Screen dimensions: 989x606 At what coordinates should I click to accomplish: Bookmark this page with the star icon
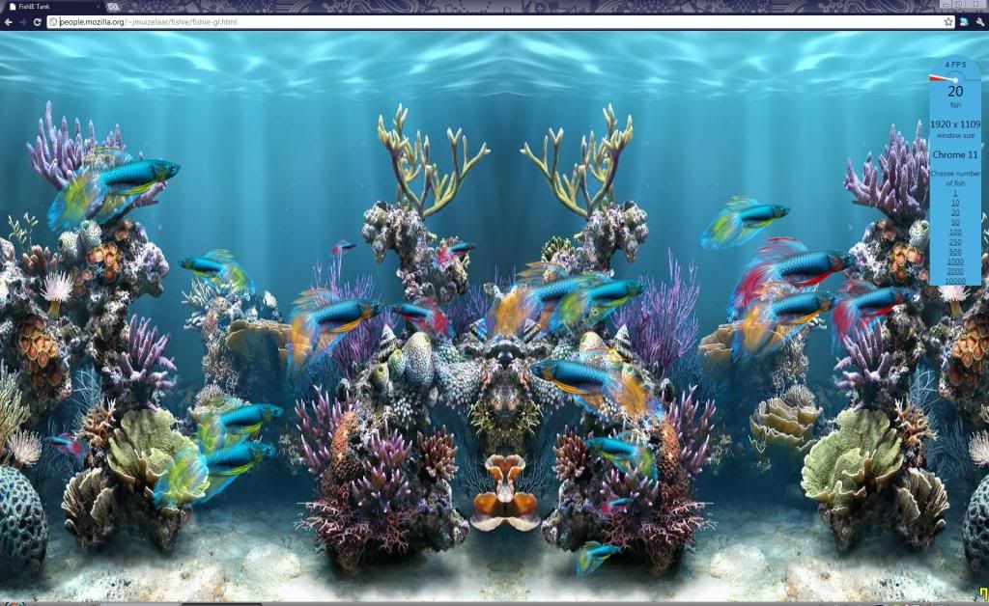(x=948, y=21)
